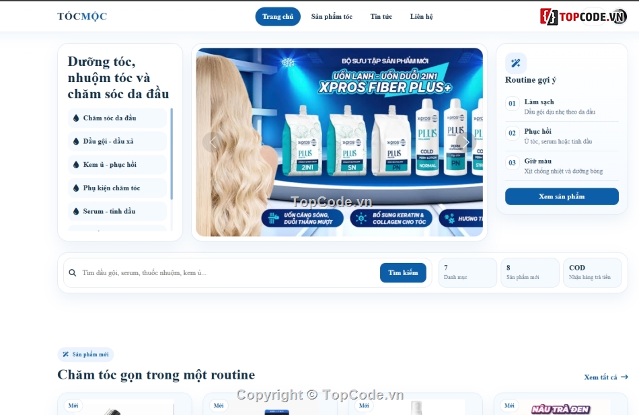Click the droplet icon beside Serum - tinh dầu
The height and width of the screenshot is (415, 639).
coord(76,211)
